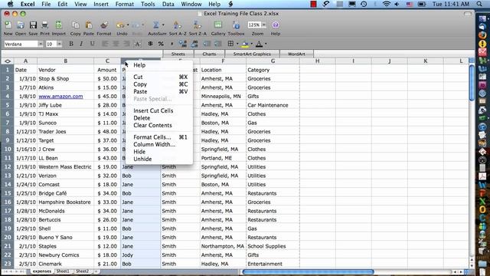490x276 pixels.
Task: Toggle Merge and Center button
Action: [x=138, y=44]
